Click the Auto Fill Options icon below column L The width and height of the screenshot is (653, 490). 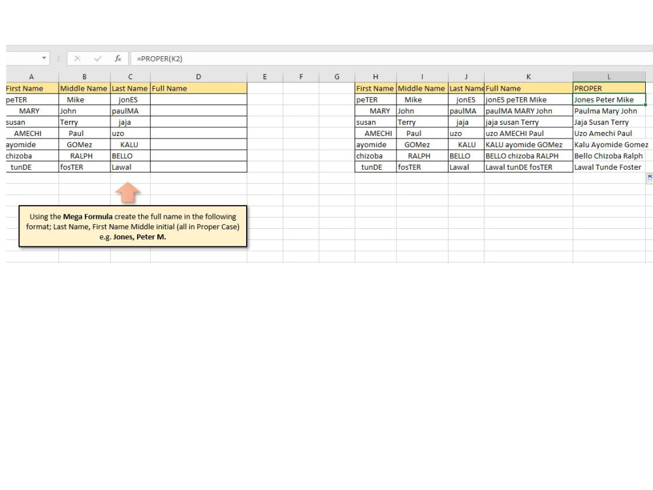coord(650,179)
